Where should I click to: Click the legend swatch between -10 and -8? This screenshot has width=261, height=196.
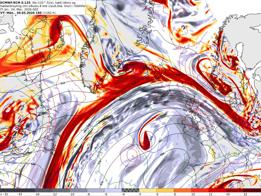[78, 190]
